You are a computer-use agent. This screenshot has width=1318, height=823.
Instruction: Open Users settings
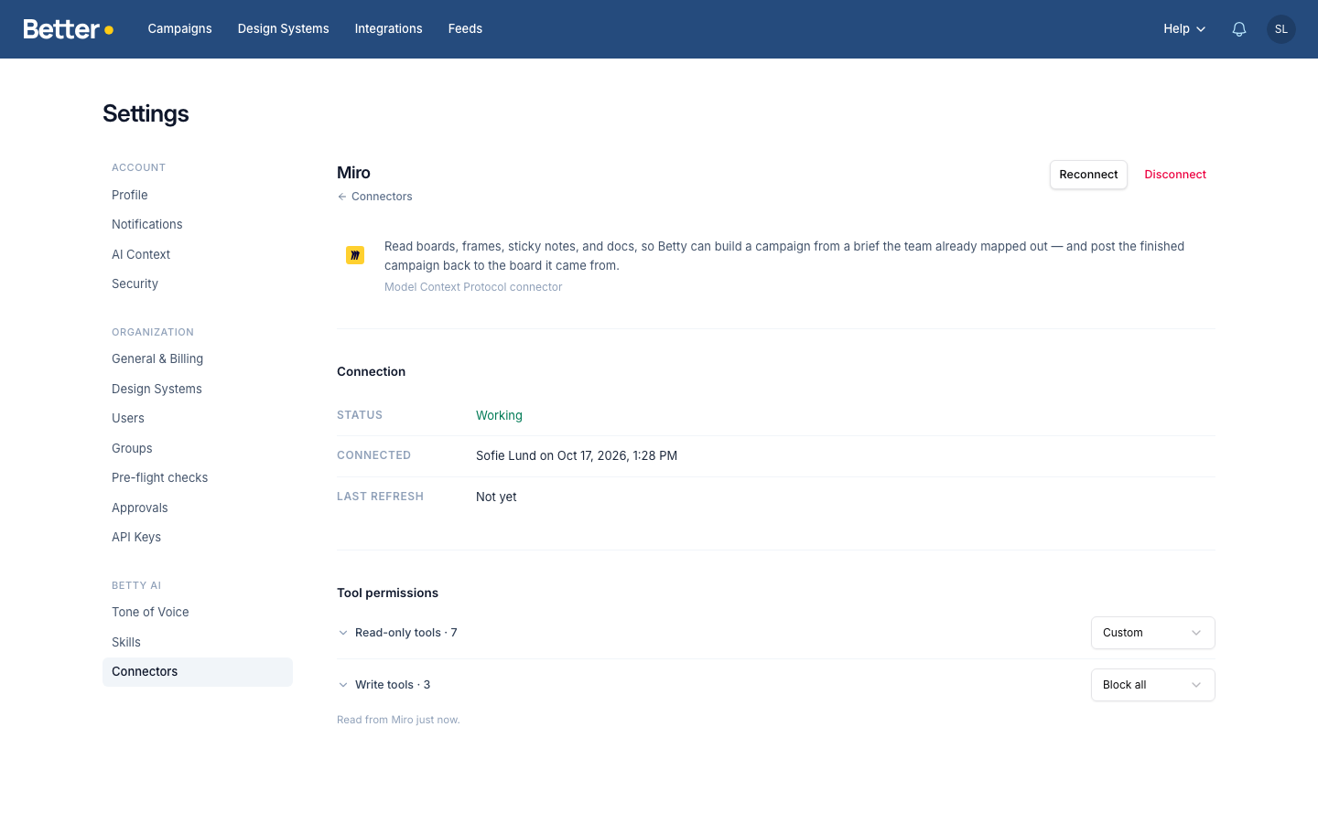point(198,419)
